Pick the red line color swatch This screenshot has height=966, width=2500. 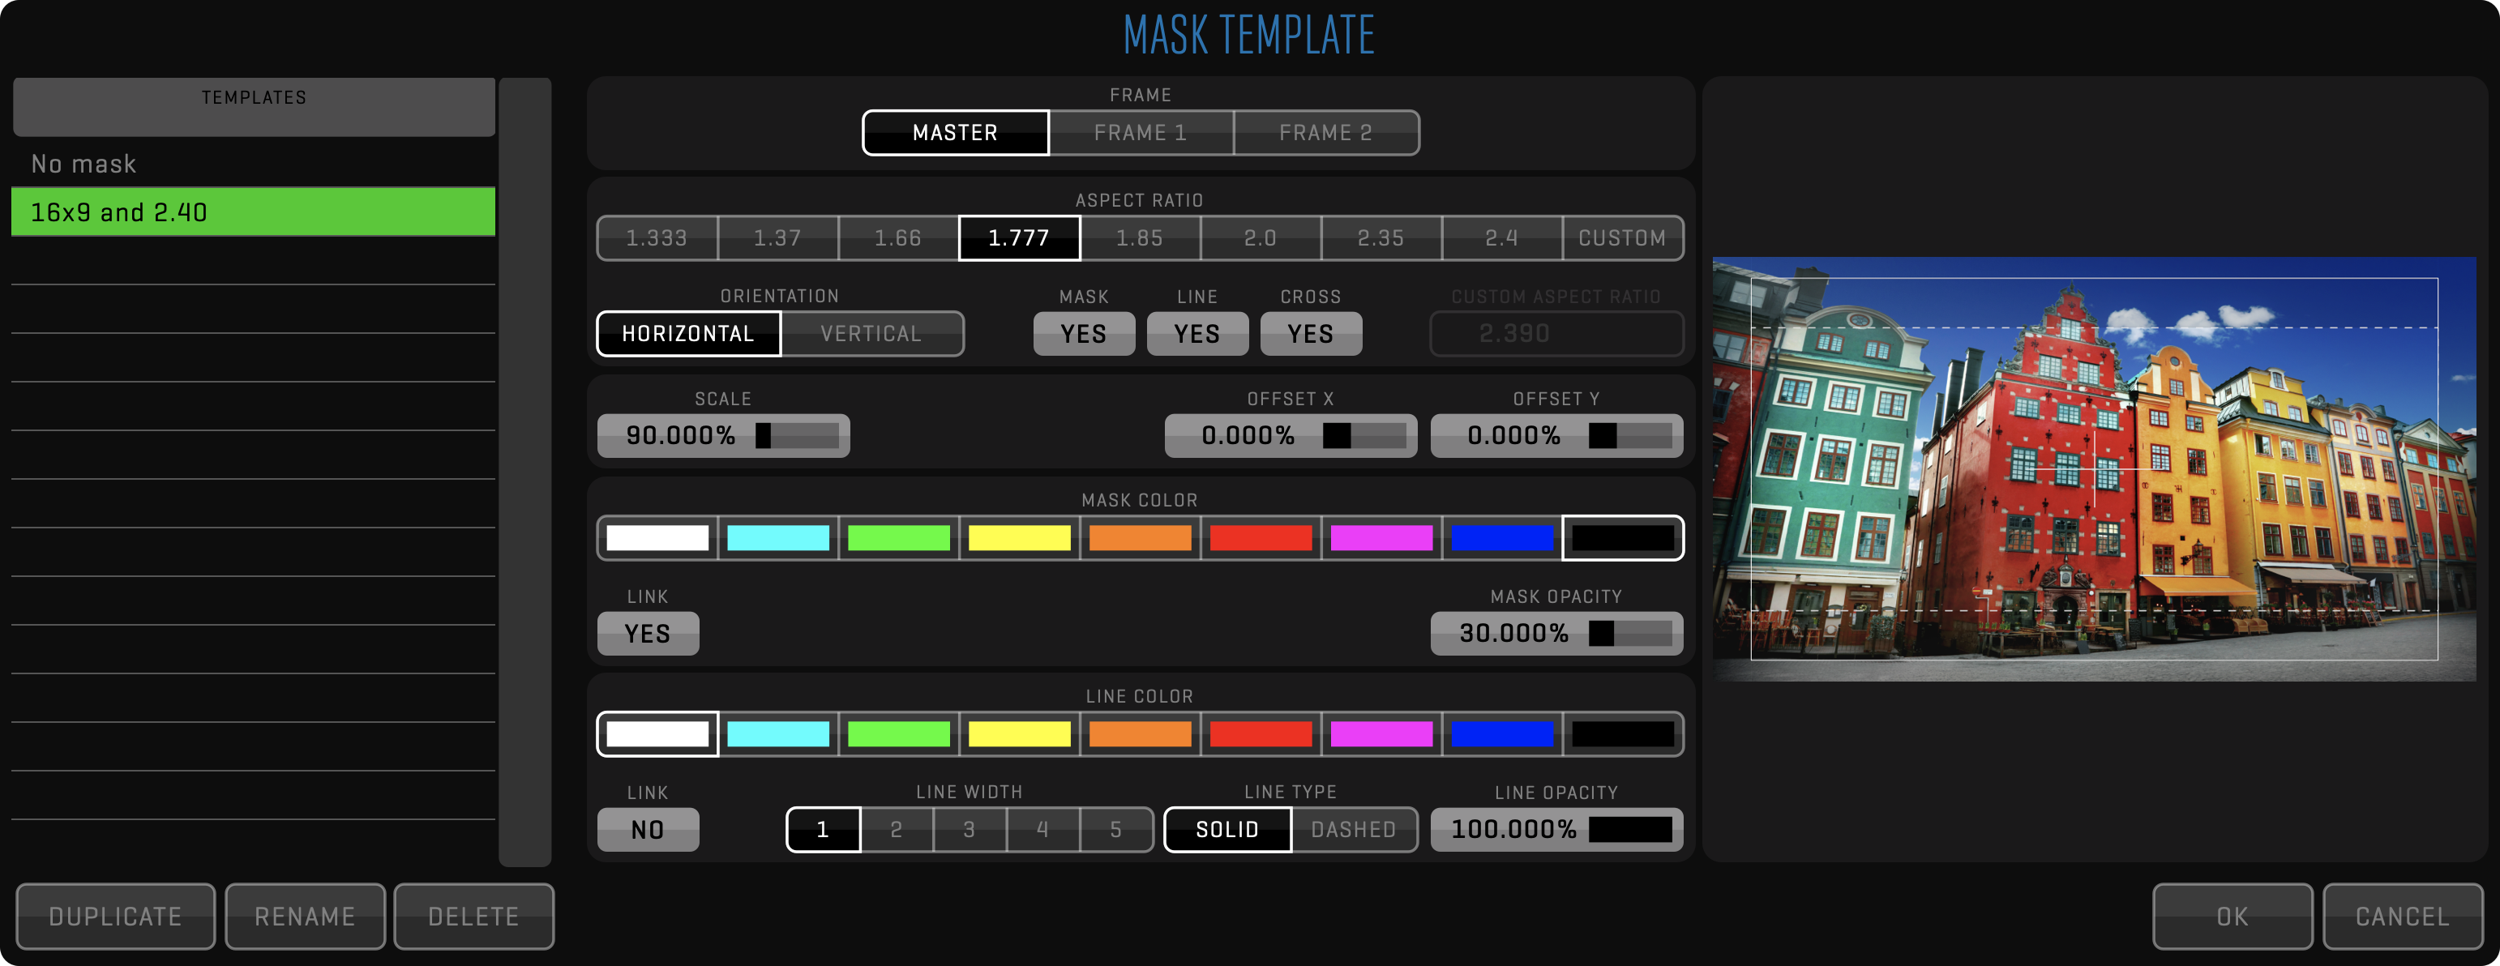pyautogui.click(x=1260, y=734)
